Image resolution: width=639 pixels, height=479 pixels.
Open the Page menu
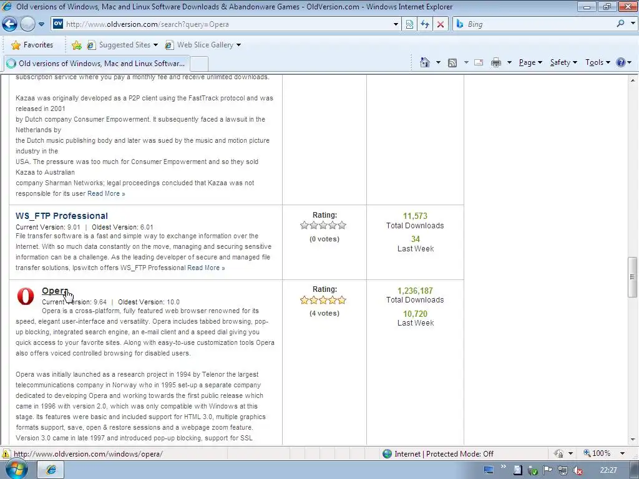(530, 62)
